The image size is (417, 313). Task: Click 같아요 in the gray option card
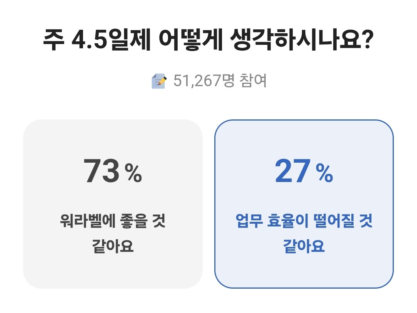(x=113, y=246)
